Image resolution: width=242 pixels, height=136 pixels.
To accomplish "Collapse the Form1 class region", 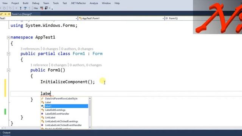I will (8, 54).
